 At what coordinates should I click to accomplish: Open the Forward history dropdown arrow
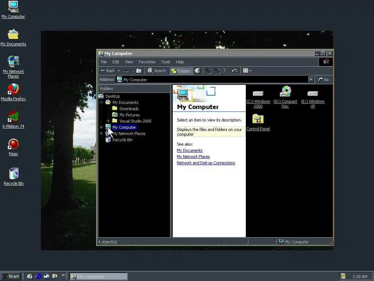(x=133, y=71)
